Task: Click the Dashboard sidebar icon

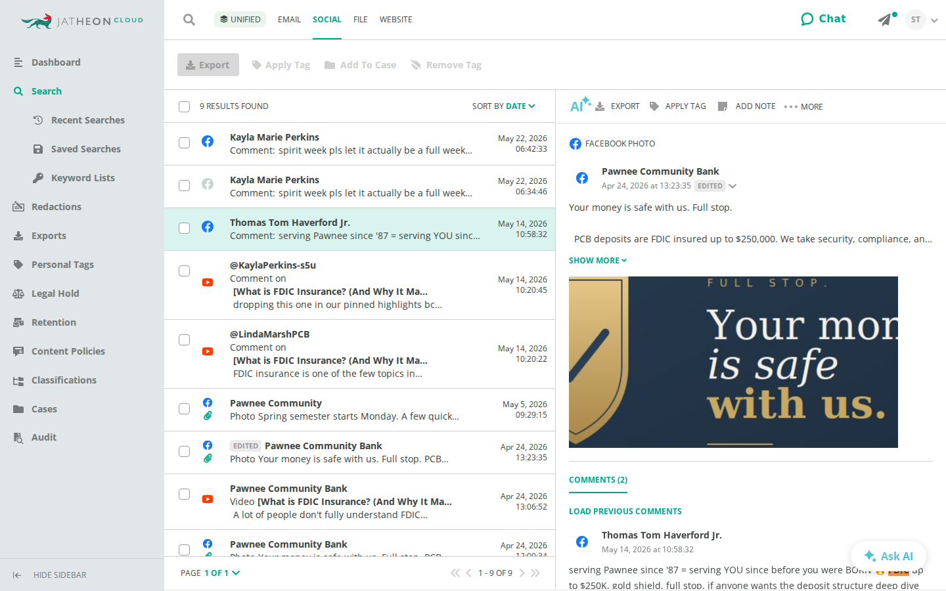Action: click(x=18, y=62)
